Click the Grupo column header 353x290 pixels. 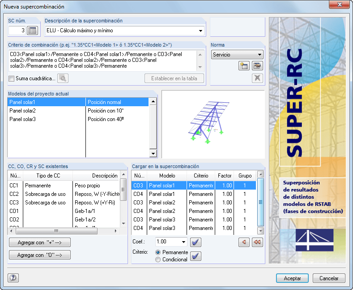pyautogui.click(x=245, y=176)
